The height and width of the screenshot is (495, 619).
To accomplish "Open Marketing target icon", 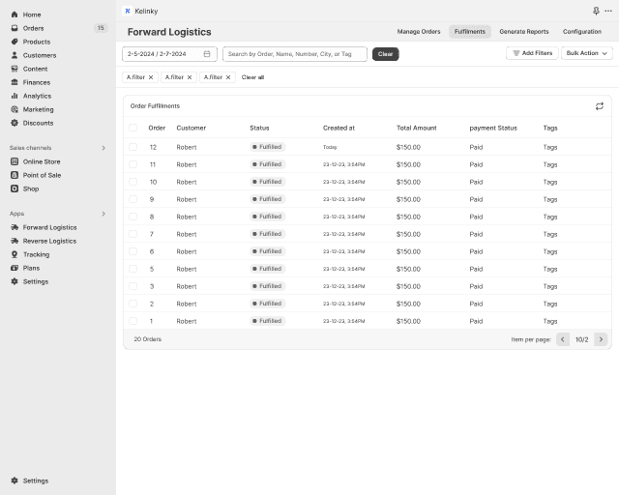I will pos(15,109).
